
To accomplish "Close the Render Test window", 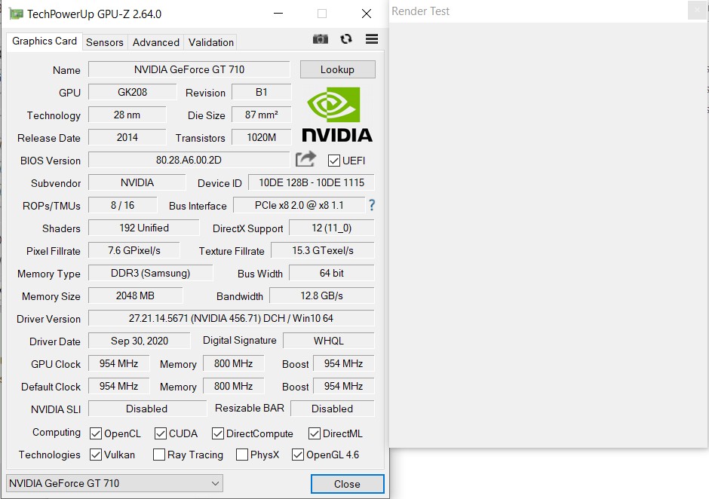I will click(x=698, y=11).
